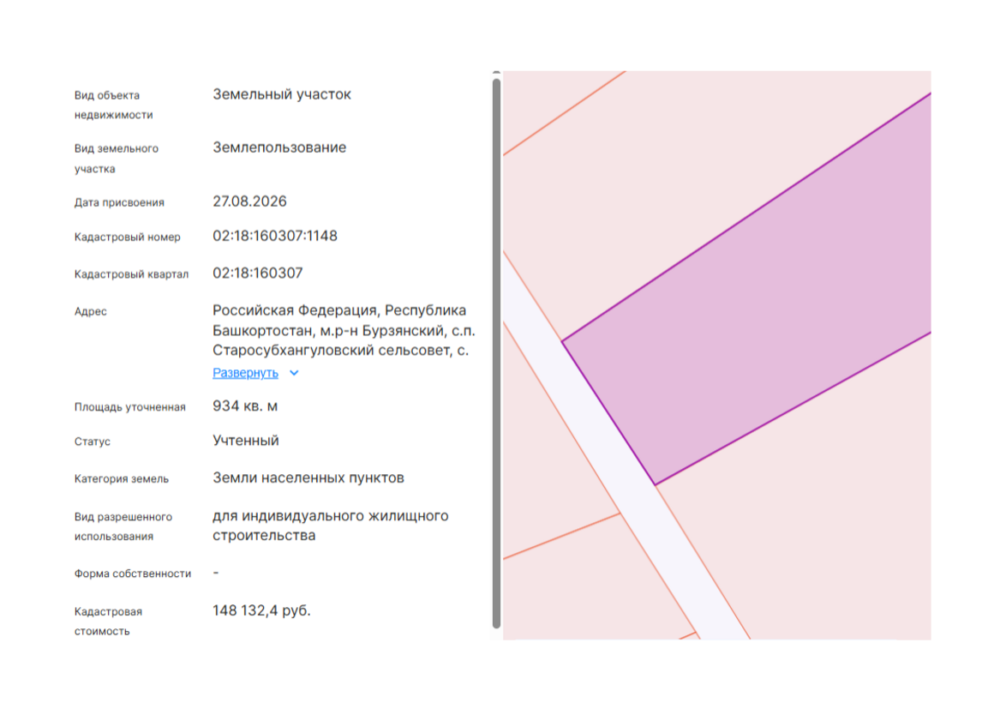The image size is (994, 703).
Task: Click the date value 27.08.2026
Action: tap(249, 201)
